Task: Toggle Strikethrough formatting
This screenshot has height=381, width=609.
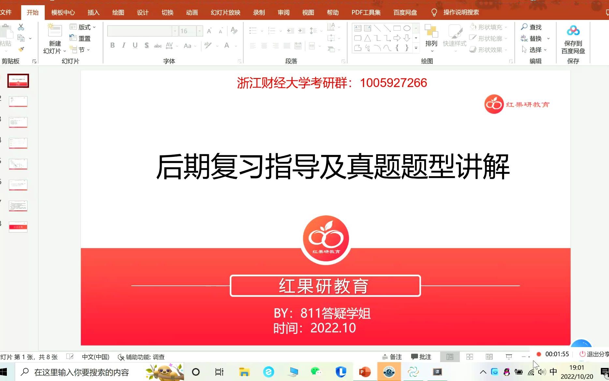Action: coord(158,46)
